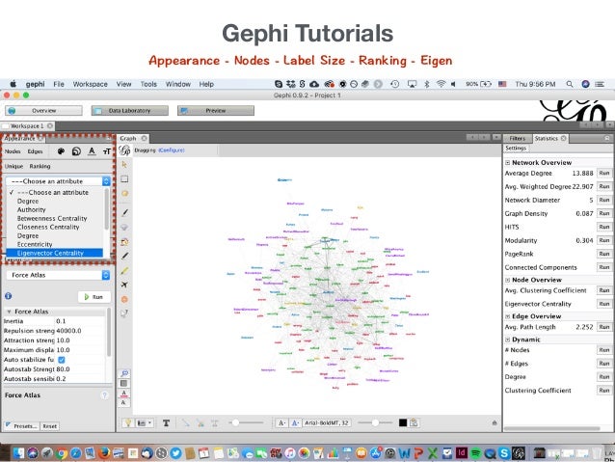Open the Force Atlas layout dropdown
Image resolution: width=615 pixels, height=462 pixels.
(58, 275)
